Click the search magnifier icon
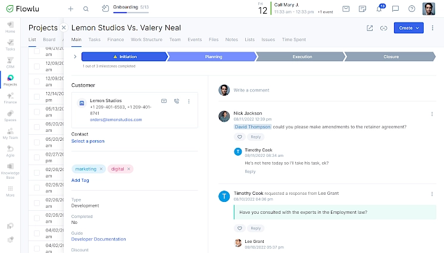 (86, 9)
